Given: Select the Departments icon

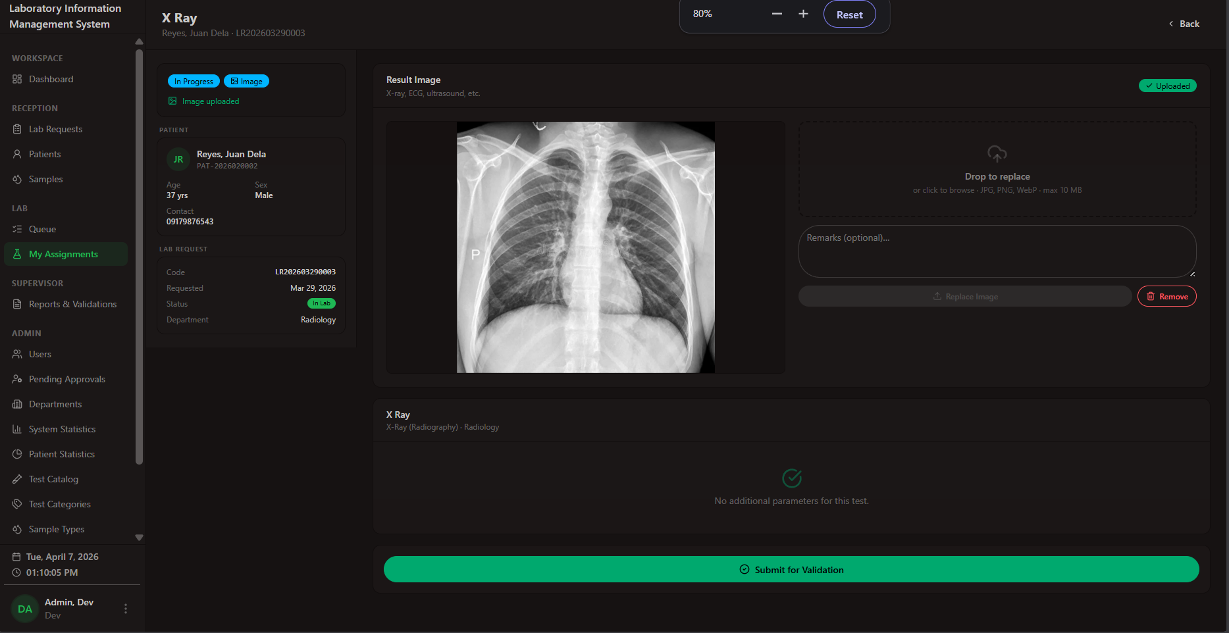Looking at the screenshot, I should pyautogui.click(x=17, y=404).
